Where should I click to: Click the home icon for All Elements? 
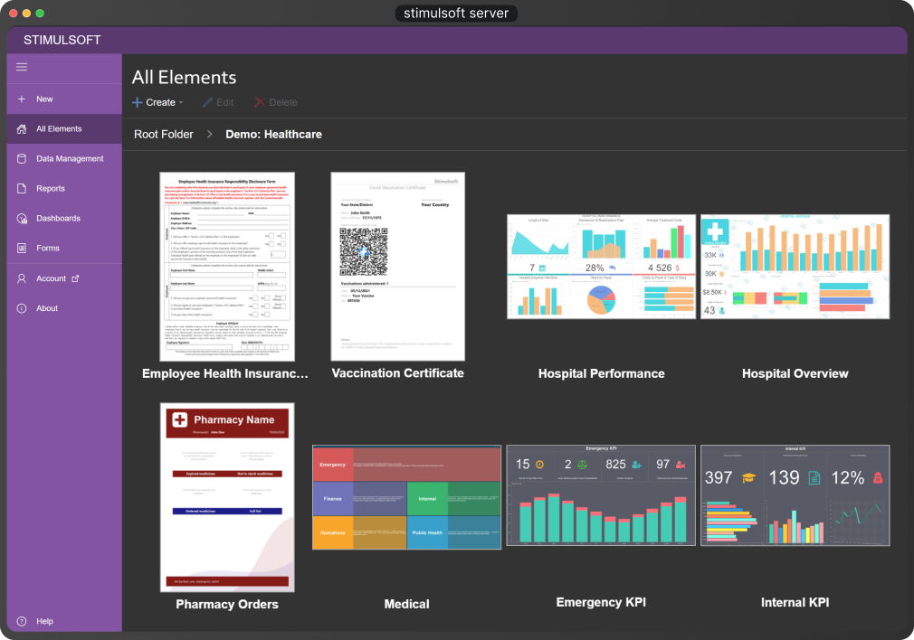22,129
